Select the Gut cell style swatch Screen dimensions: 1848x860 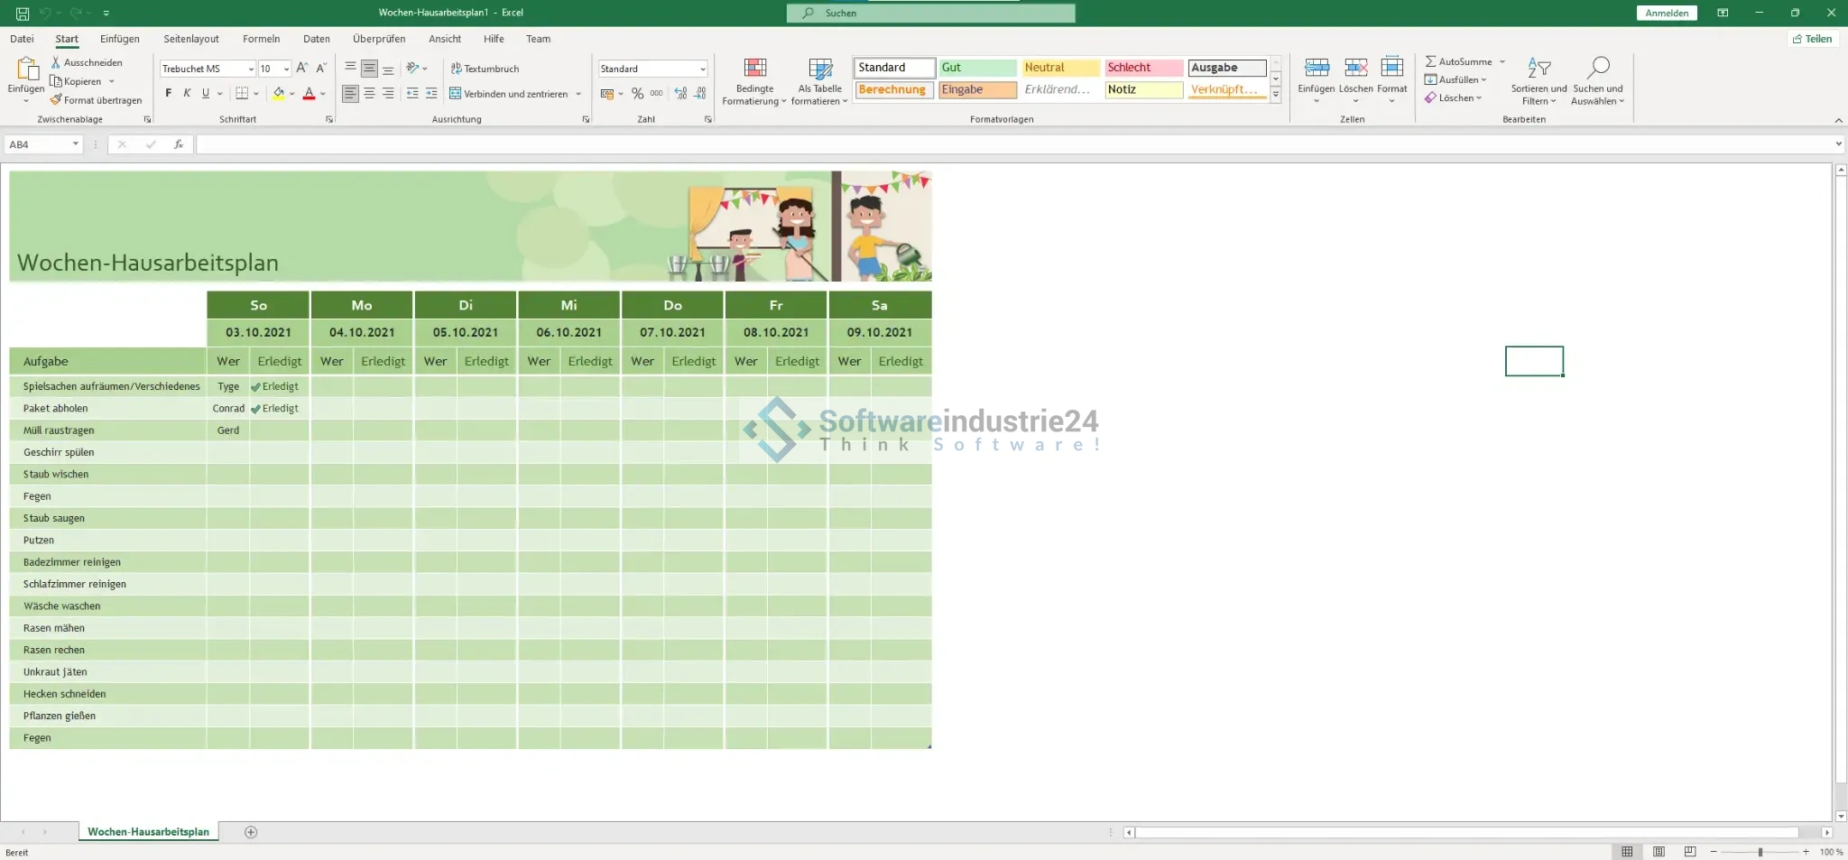(x=977, y=68)
